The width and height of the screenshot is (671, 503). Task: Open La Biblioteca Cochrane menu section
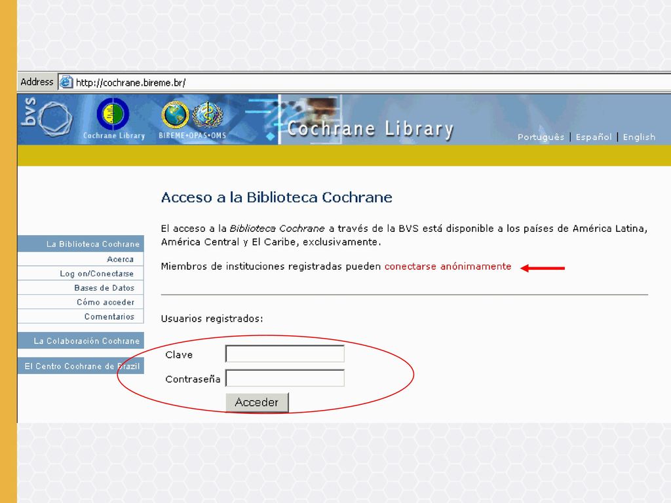81,244
